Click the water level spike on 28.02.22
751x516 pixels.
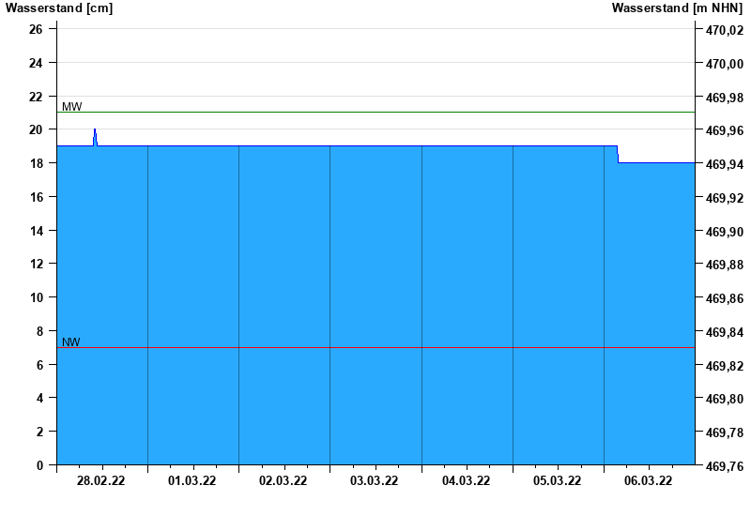(95, 137)
